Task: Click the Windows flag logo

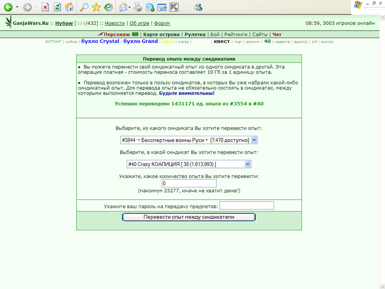Action: pyautogui.click(x=358, y=5)
